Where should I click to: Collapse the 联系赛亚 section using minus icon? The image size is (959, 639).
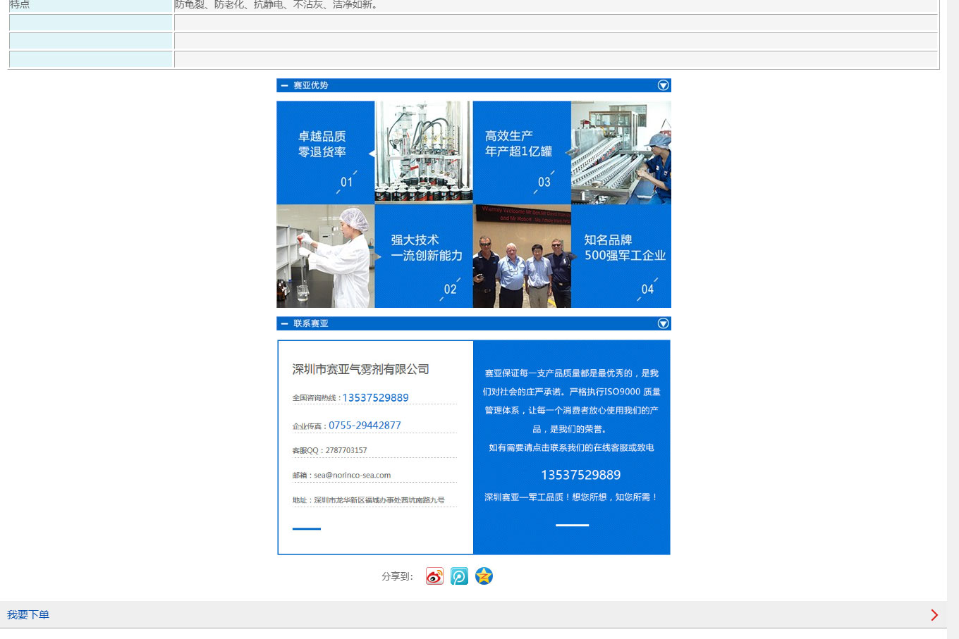click(284, 323)
